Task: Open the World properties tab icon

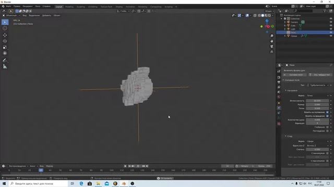Action: [x=279, y=97]
